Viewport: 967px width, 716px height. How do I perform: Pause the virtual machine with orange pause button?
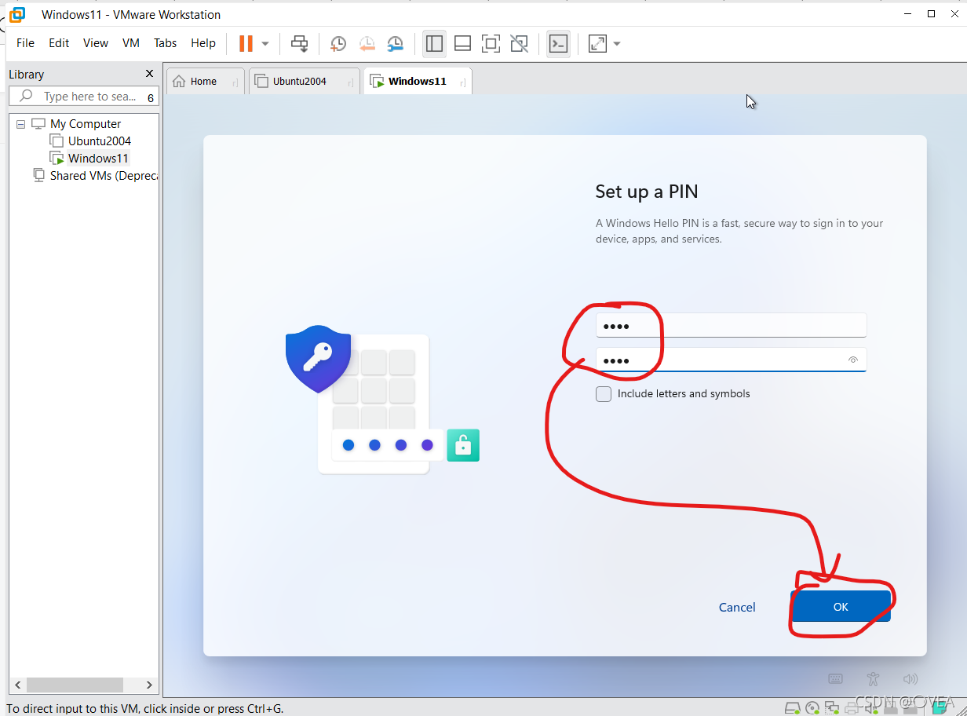click(246, 43)
